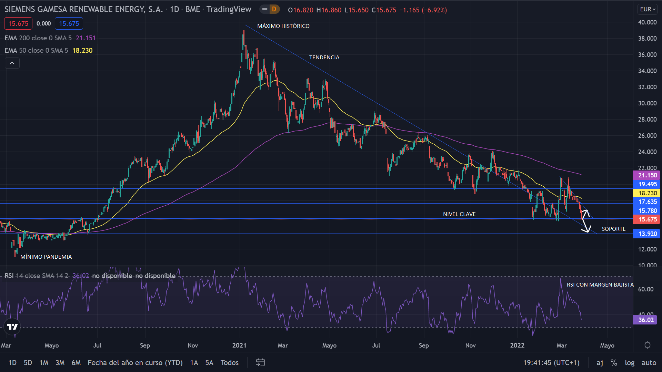This screenshot has height=372, width=662.
Task: Click the 13.920 support price label
Action: coord(647,234)
